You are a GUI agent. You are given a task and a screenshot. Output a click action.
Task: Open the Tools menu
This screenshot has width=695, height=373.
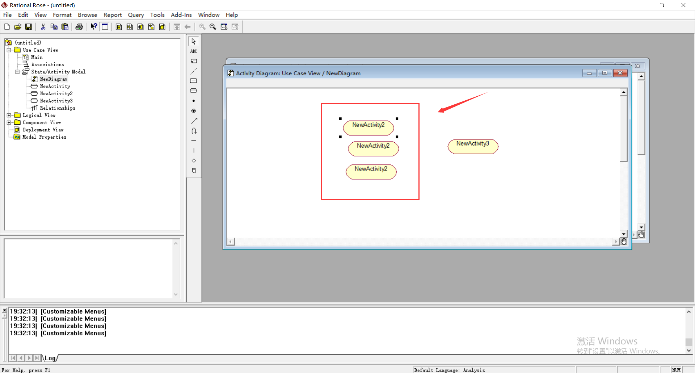(x=157, y=15)
